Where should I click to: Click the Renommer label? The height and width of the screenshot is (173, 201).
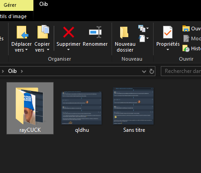click(95, 44)
